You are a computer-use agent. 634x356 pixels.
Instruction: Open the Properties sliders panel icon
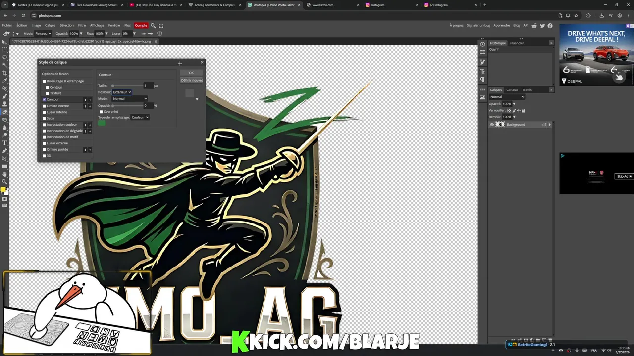click(x=482, y=52)
